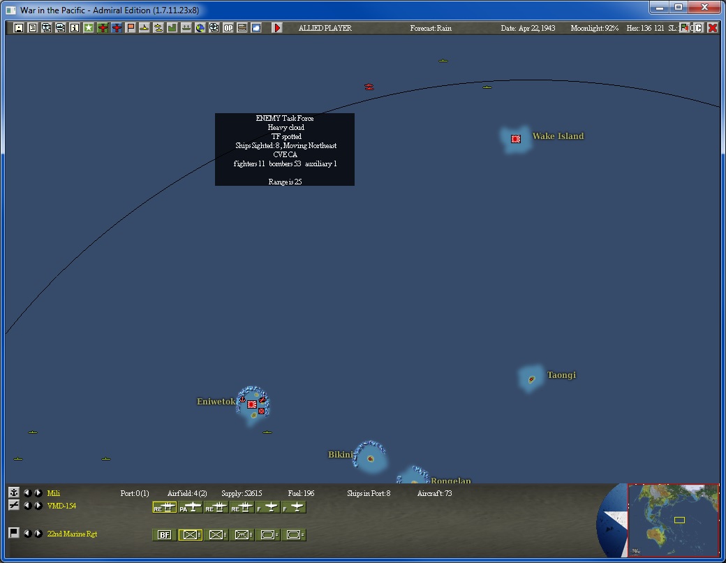Click the Taongi island base dot
The height and width of the screenshot is (563, 726).
click(x=531, y=379)
